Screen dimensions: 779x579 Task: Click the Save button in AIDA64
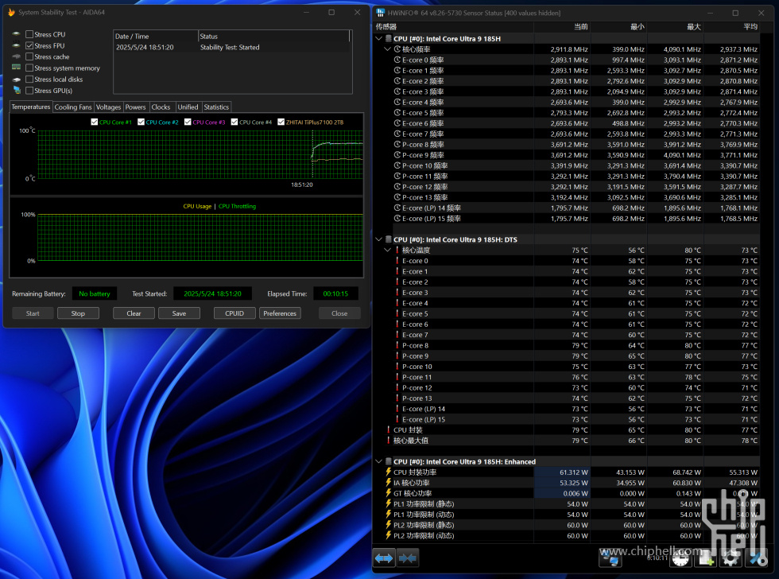click(180, 313)
